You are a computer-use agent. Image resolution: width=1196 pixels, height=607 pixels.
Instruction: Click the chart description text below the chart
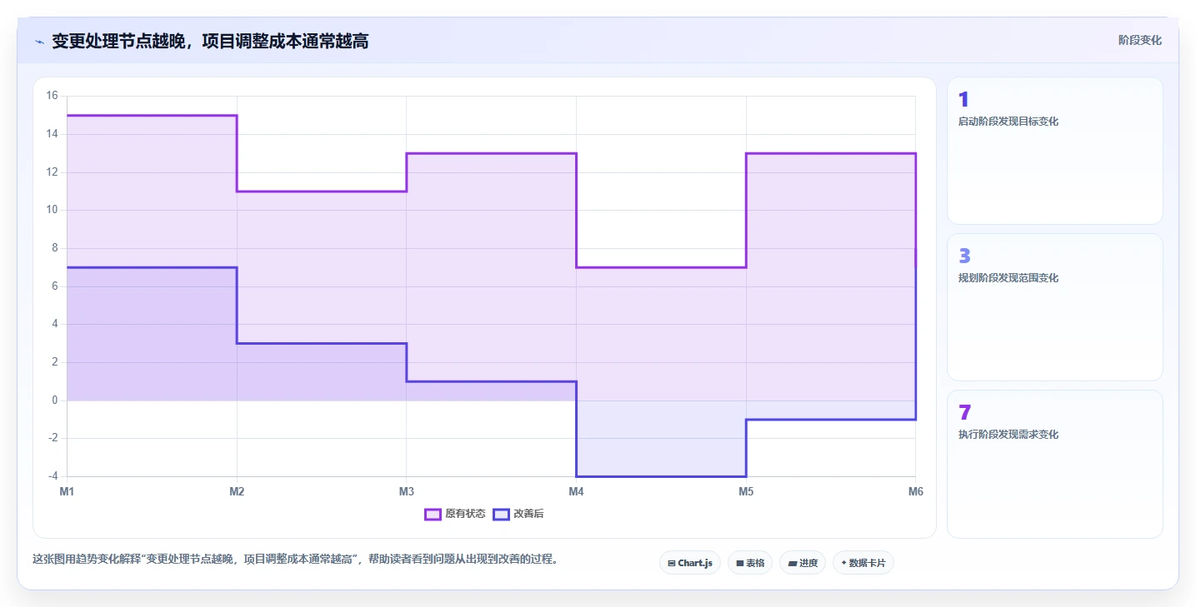[295, 559]
